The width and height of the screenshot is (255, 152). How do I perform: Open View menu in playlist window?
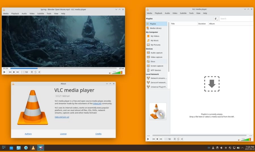[x=198, y=13]
